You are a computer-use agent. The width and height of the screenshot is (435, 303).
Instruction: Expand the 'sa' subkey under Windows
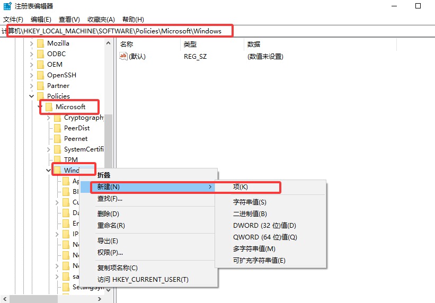[57, 277]
